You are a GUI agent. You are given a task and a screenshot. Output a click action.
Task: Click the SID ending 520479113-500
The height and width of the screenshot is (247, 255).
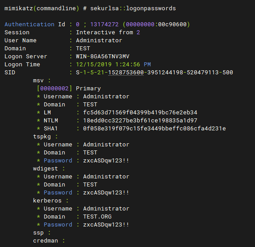[210, 72]
